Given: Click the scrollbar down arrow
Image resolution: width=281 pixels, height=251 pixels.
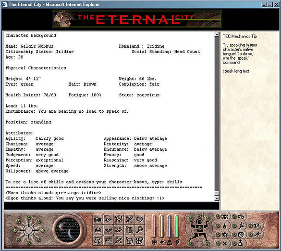Looking at the screenshot, I should [217, 198].
